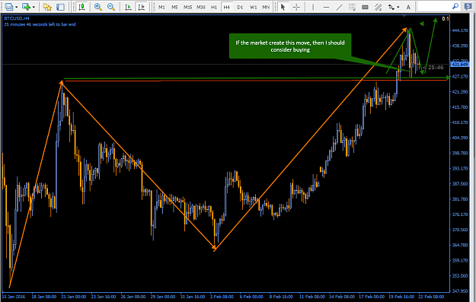The image size is (476, 302).
Task: Open the chat bubble notifications icon
Action: click(468, 6)
